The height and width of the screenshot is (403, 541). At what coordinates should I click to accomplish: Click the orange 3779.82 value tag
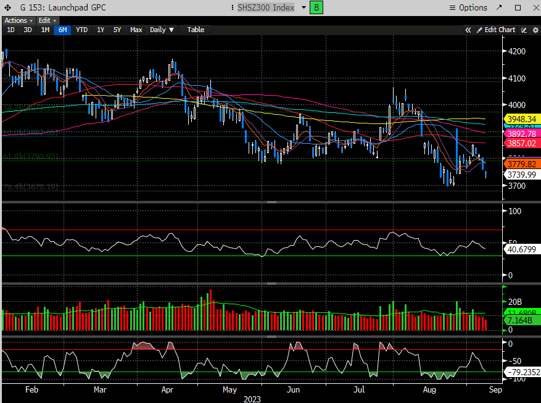click(522, 164)
